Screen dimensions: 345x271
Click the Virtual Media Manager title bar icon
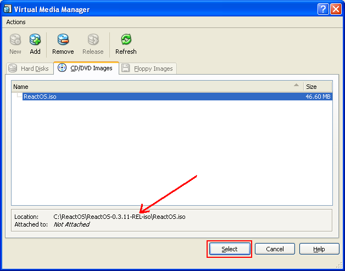click(8, 9)
